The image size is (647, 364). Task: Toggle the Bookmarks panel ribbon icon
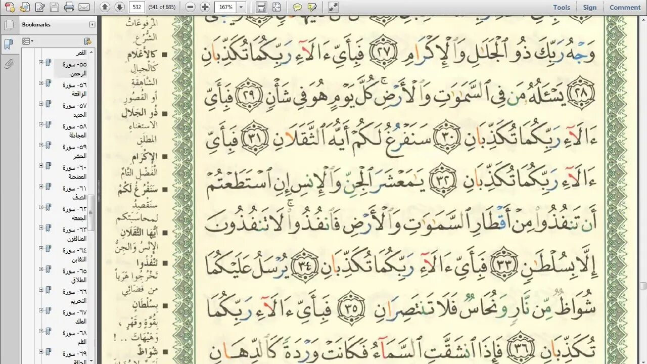click(8, 44)
